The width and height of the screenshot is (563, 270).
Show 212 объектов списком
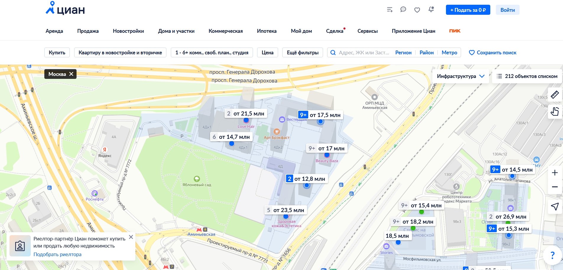[527, 76]
